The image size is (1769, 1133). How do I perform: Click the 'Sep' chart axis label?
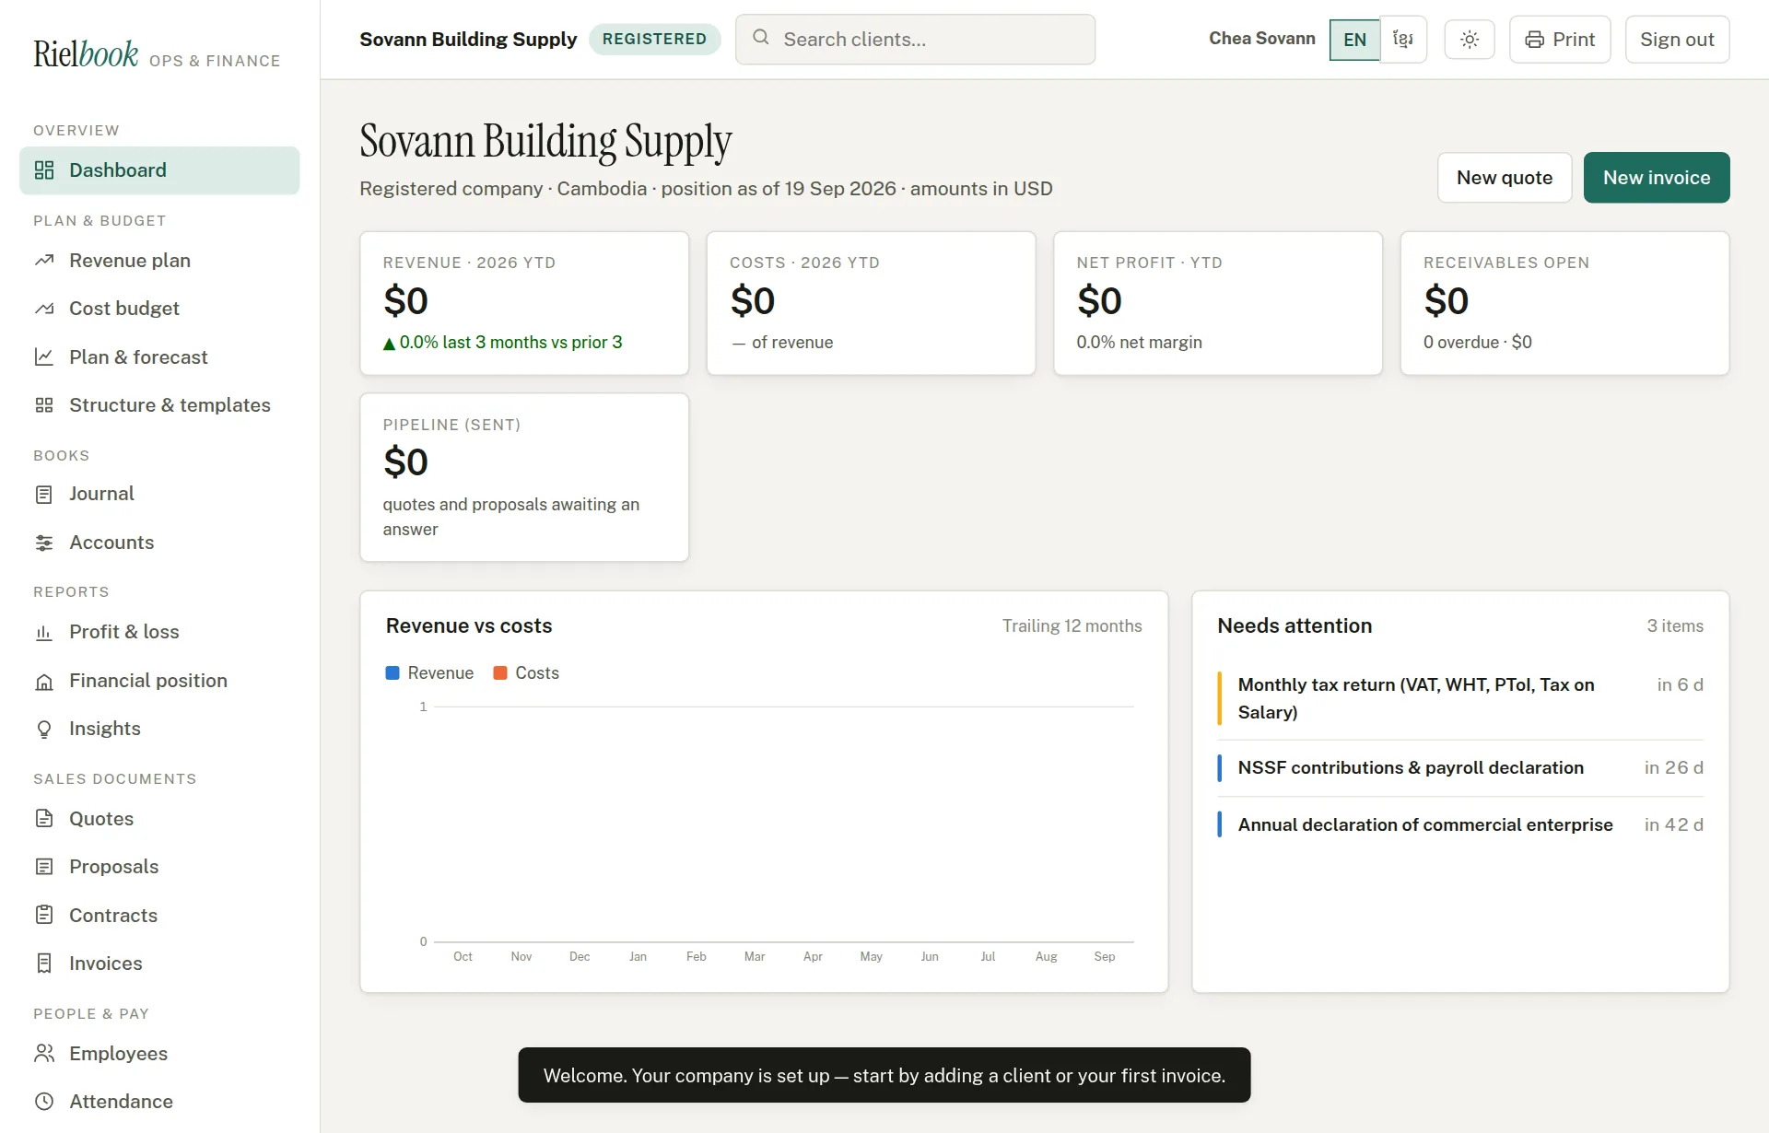click(x=1104, y=957)
